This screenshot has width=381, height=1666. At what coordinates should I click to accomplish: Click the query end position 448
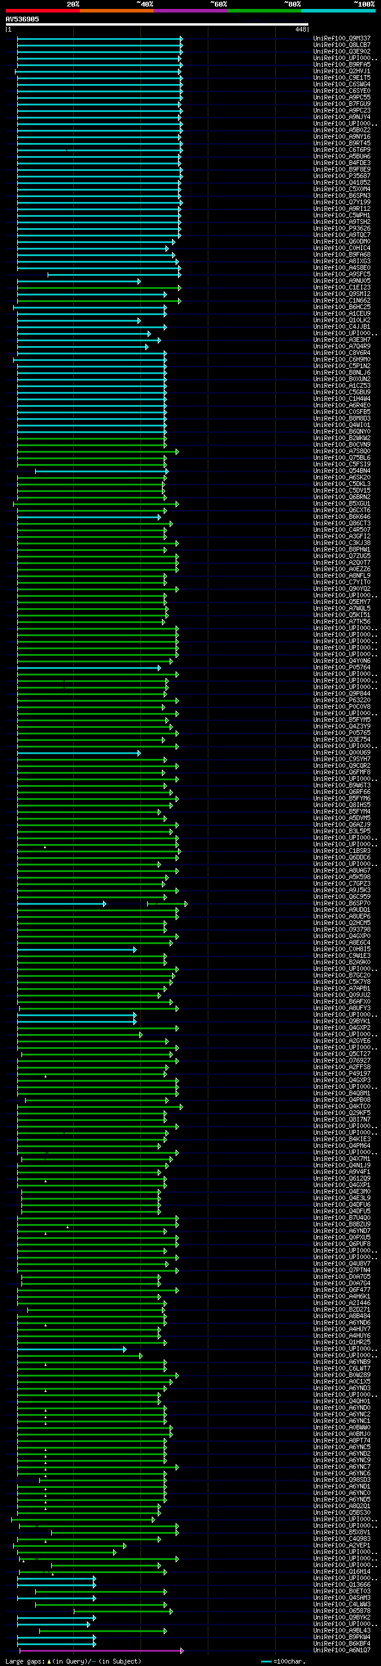(301, 29)
